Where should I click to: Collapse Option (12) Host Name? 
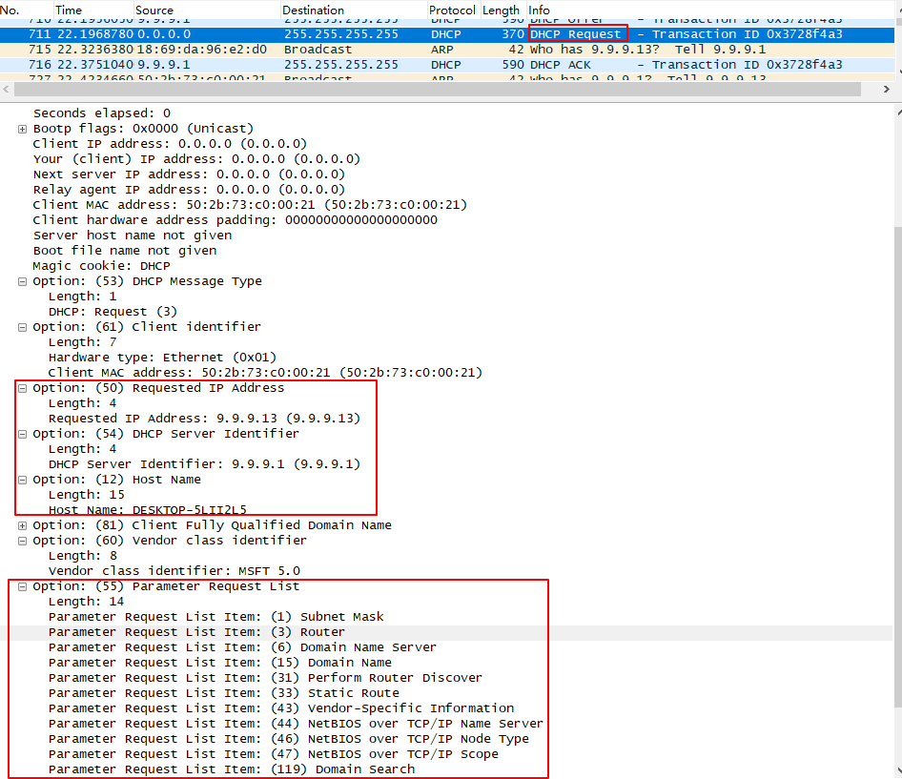(23, 480)
